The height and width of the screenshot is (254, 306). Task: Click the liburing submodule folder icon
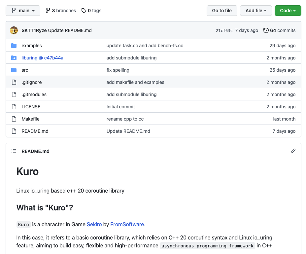(x=14, y=58)
